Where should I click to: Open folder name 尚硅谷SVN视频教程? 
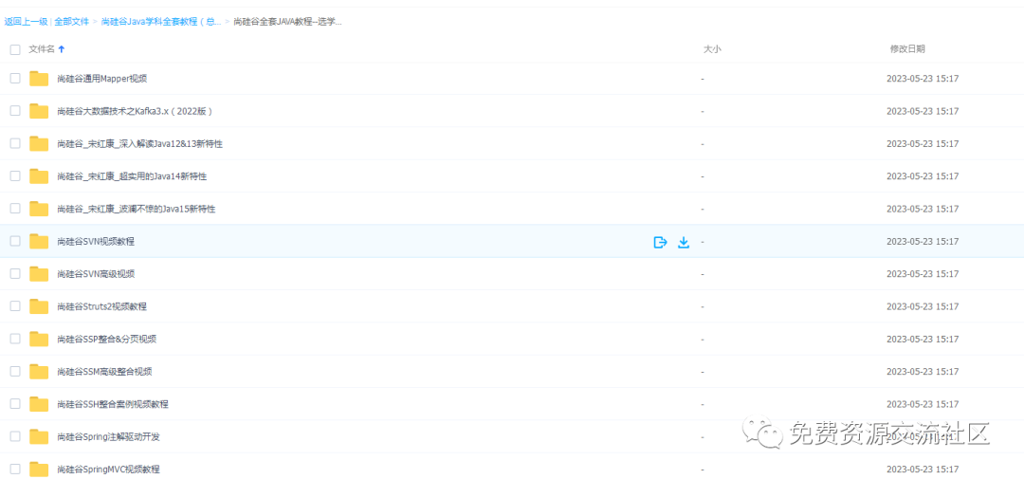pyautogui.click(x=96, y=241)
